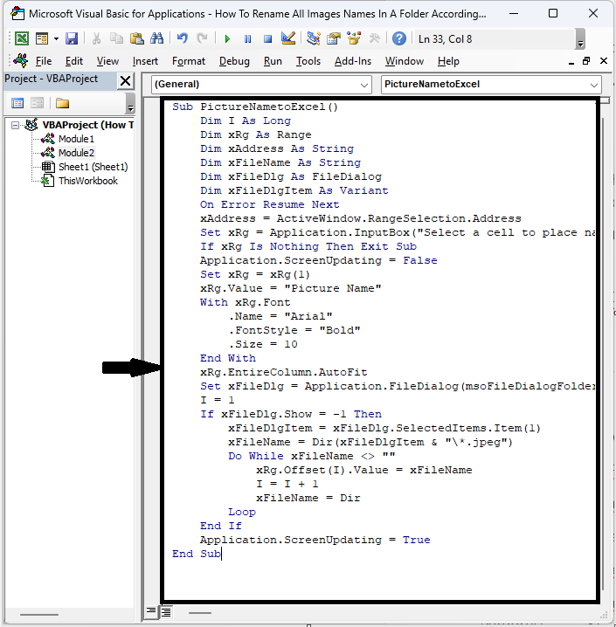Switch to Excel using the View Microsoft Excel icon
Image resolution: width=616 pixels, height=627 pixels.
click(x=21, y=38)
